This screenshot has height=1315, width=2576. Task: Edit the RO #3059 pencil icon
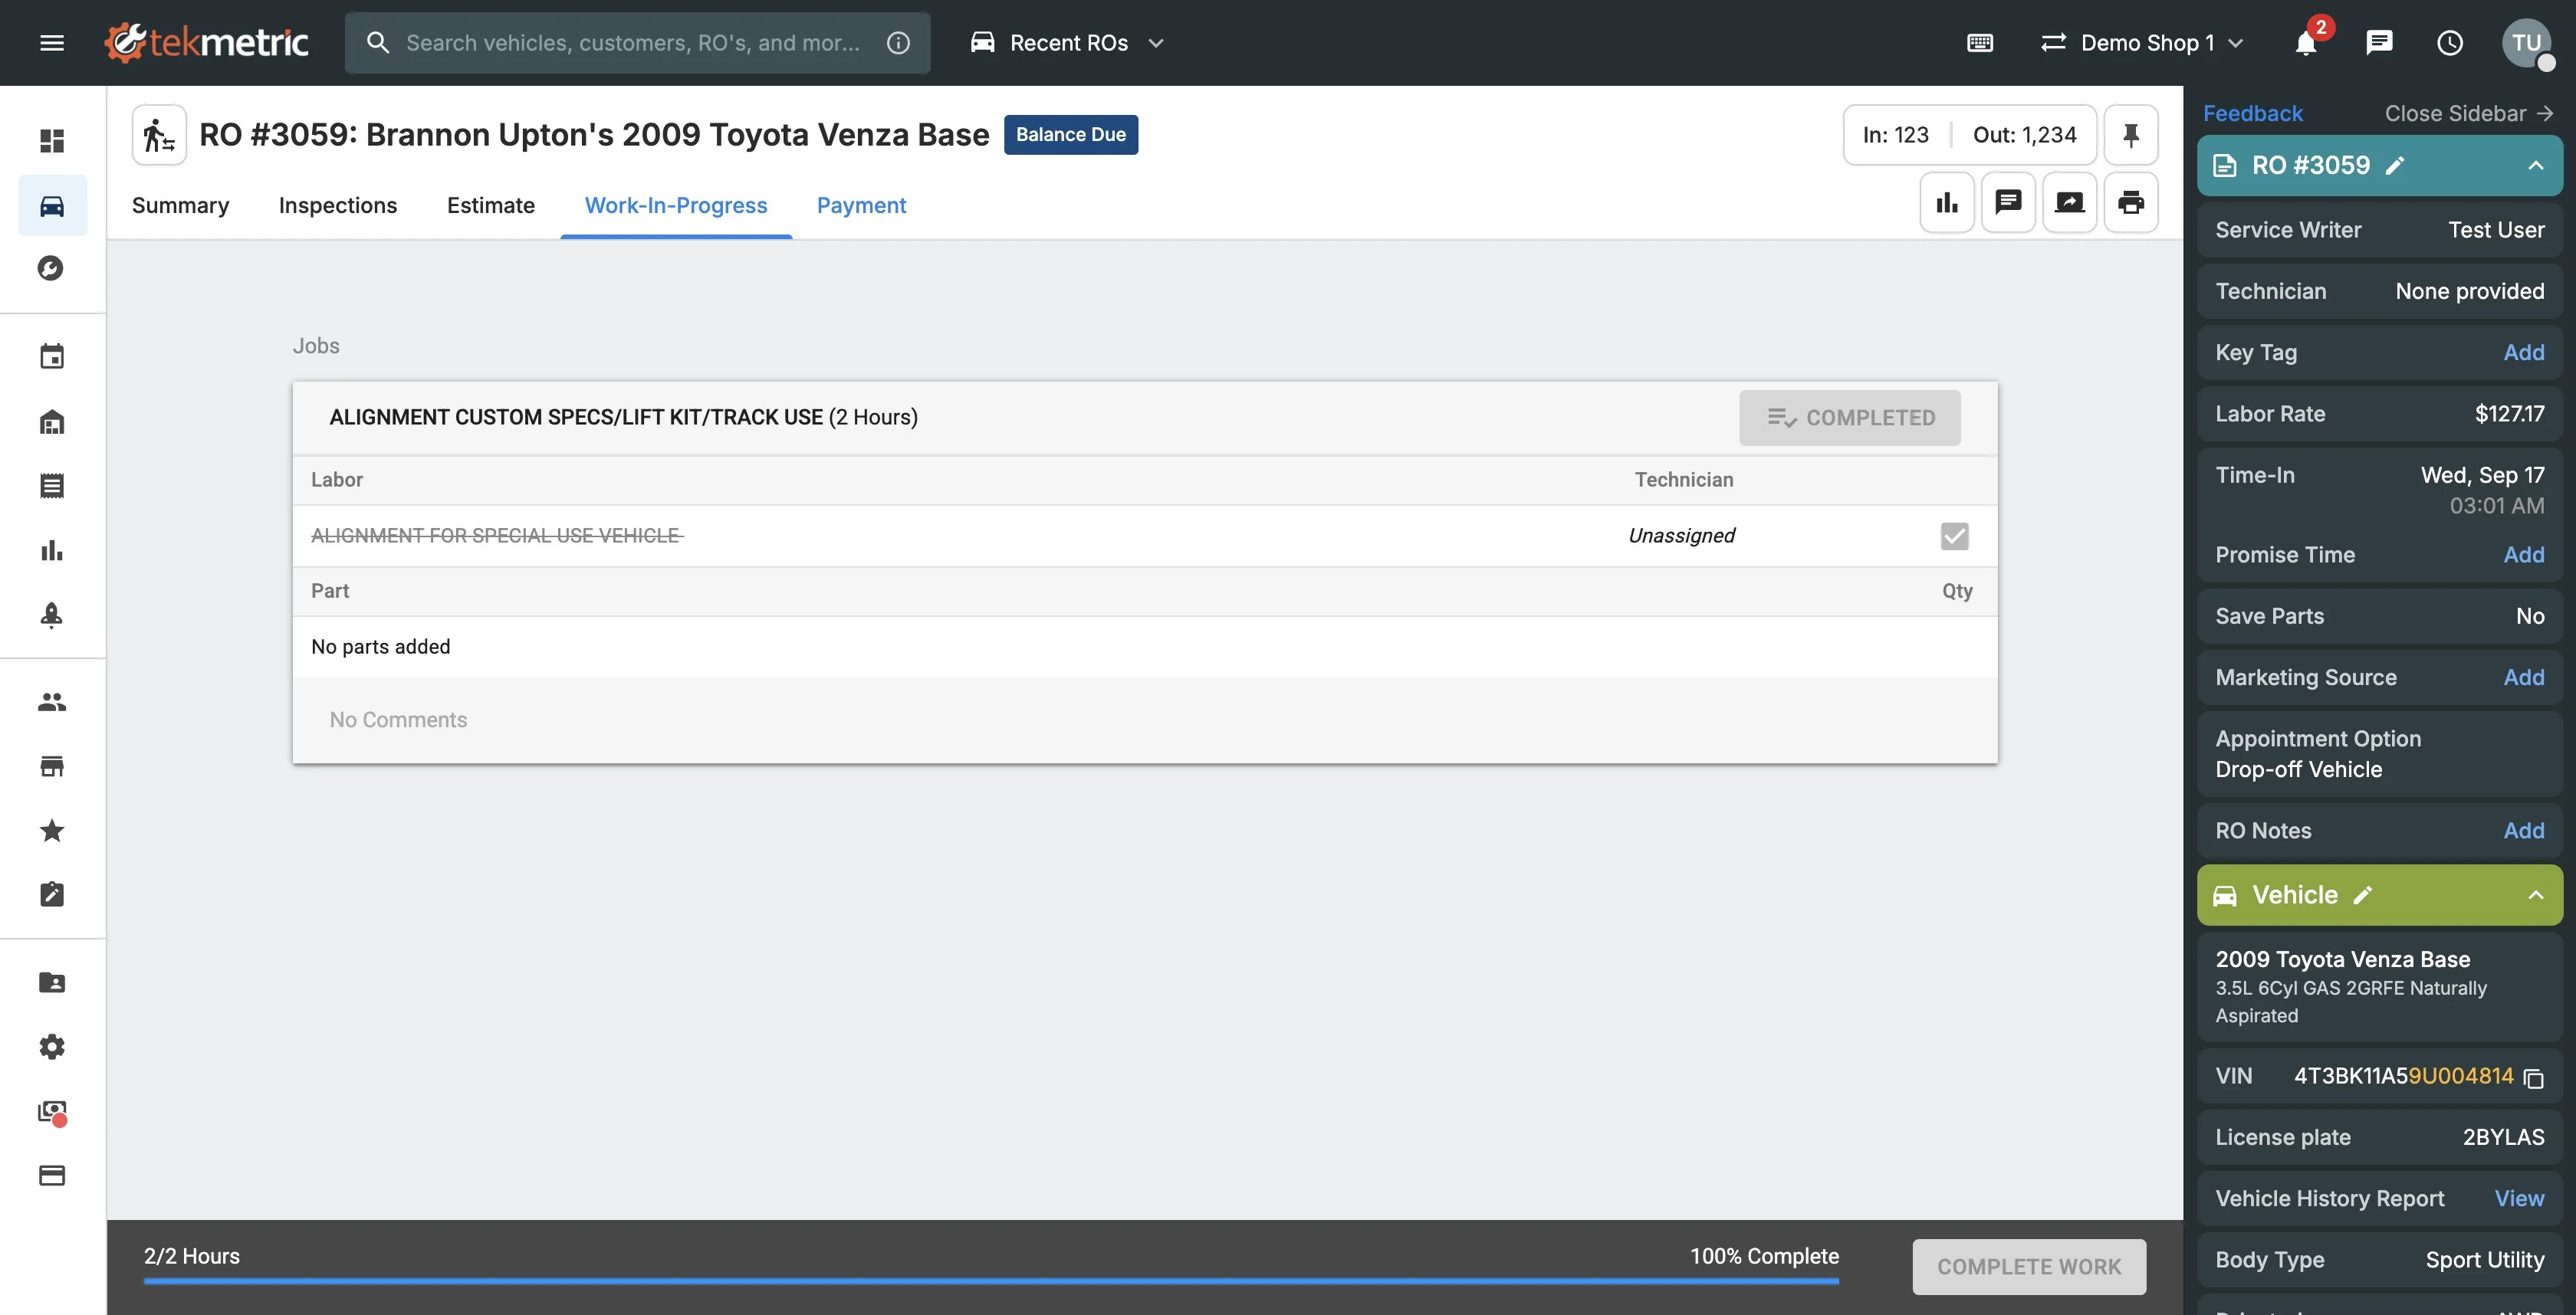pos(2395,166)
